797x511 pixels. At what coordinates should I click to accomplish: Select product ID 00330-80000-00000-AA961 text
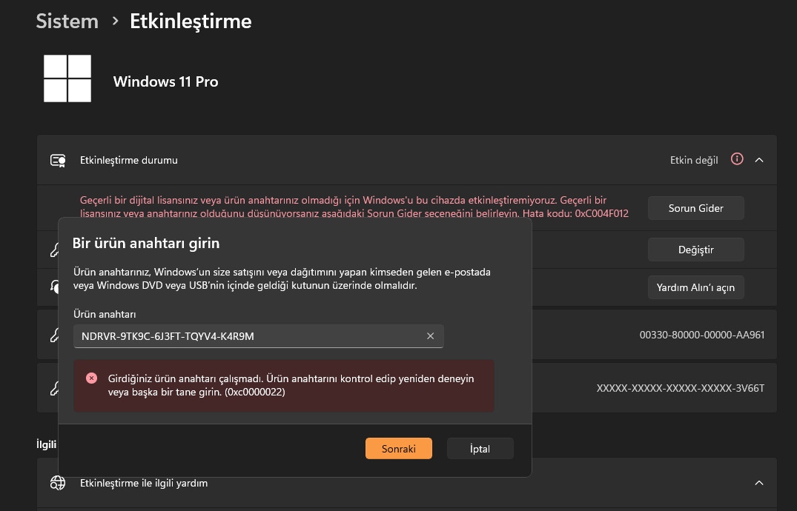point(701,335)
